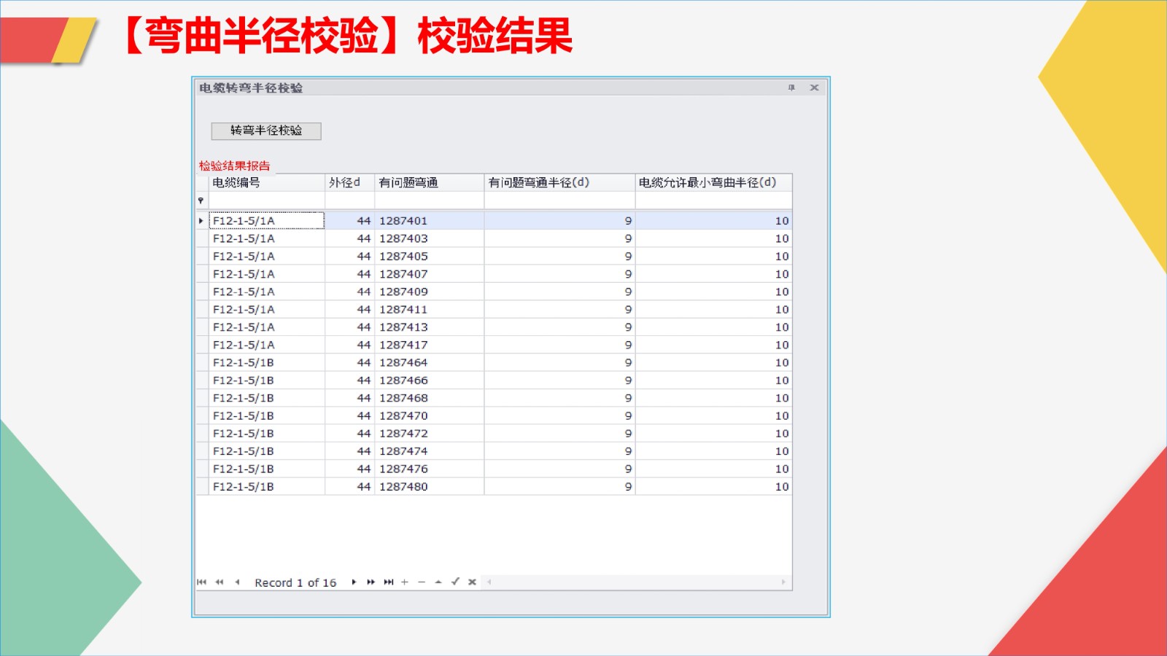Sort by 电缆编号 column header
The image size is (1167, 656).
pos(266,182)
